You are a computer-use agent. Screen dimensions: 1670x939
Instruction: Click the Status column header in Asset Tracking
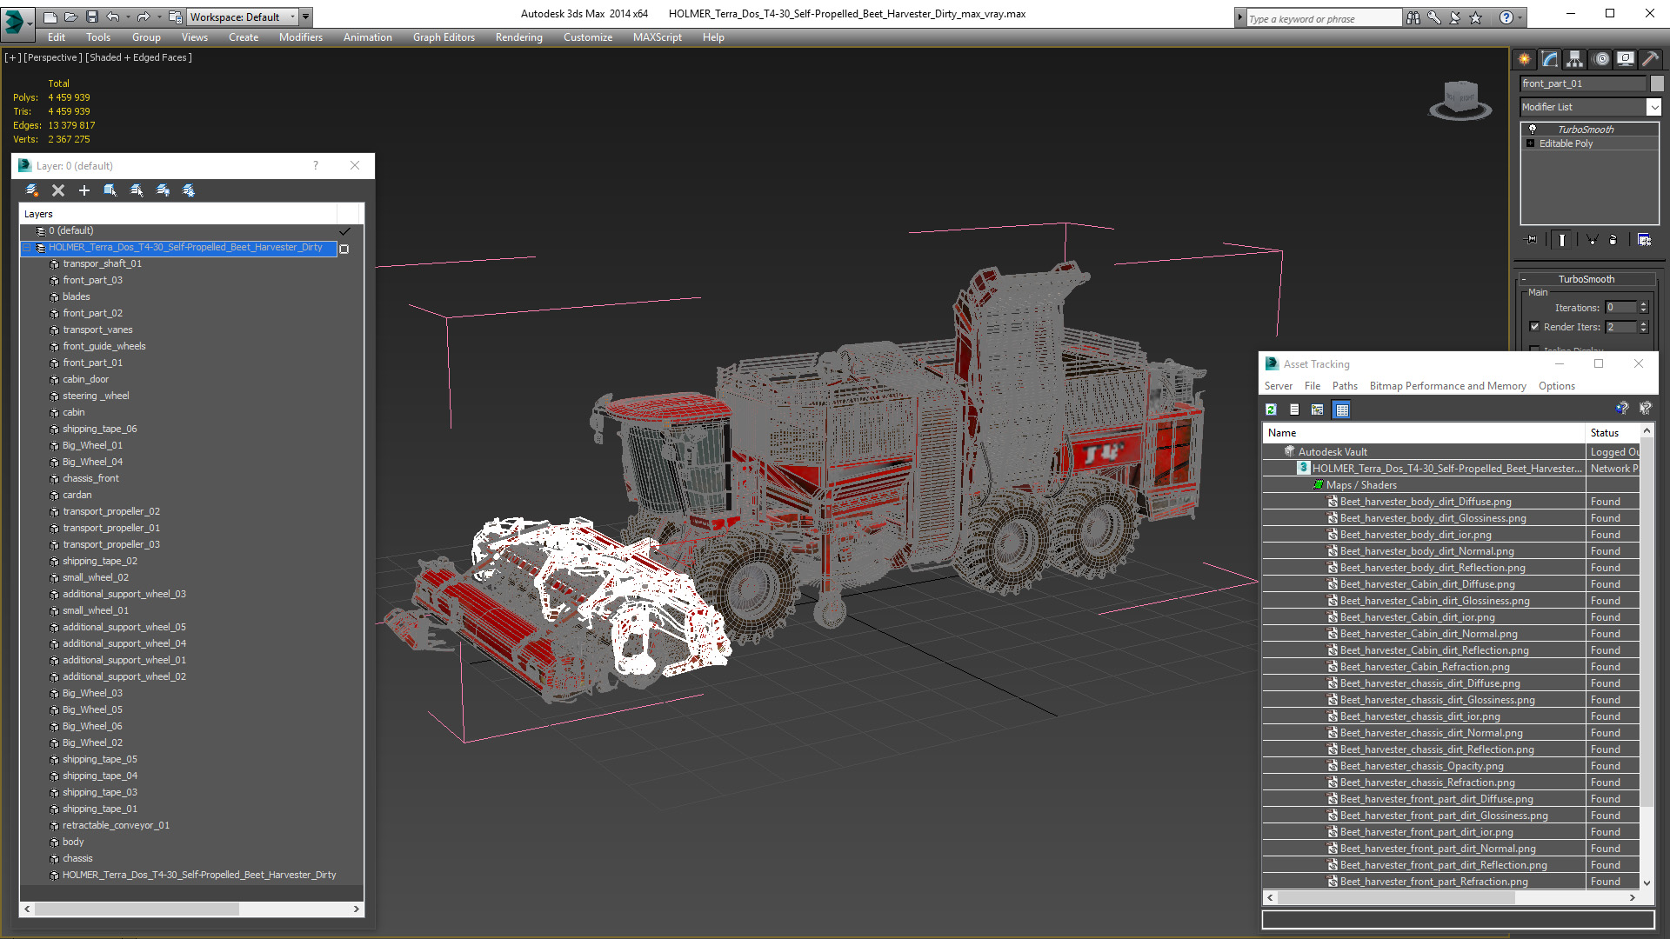point(1613,433)
